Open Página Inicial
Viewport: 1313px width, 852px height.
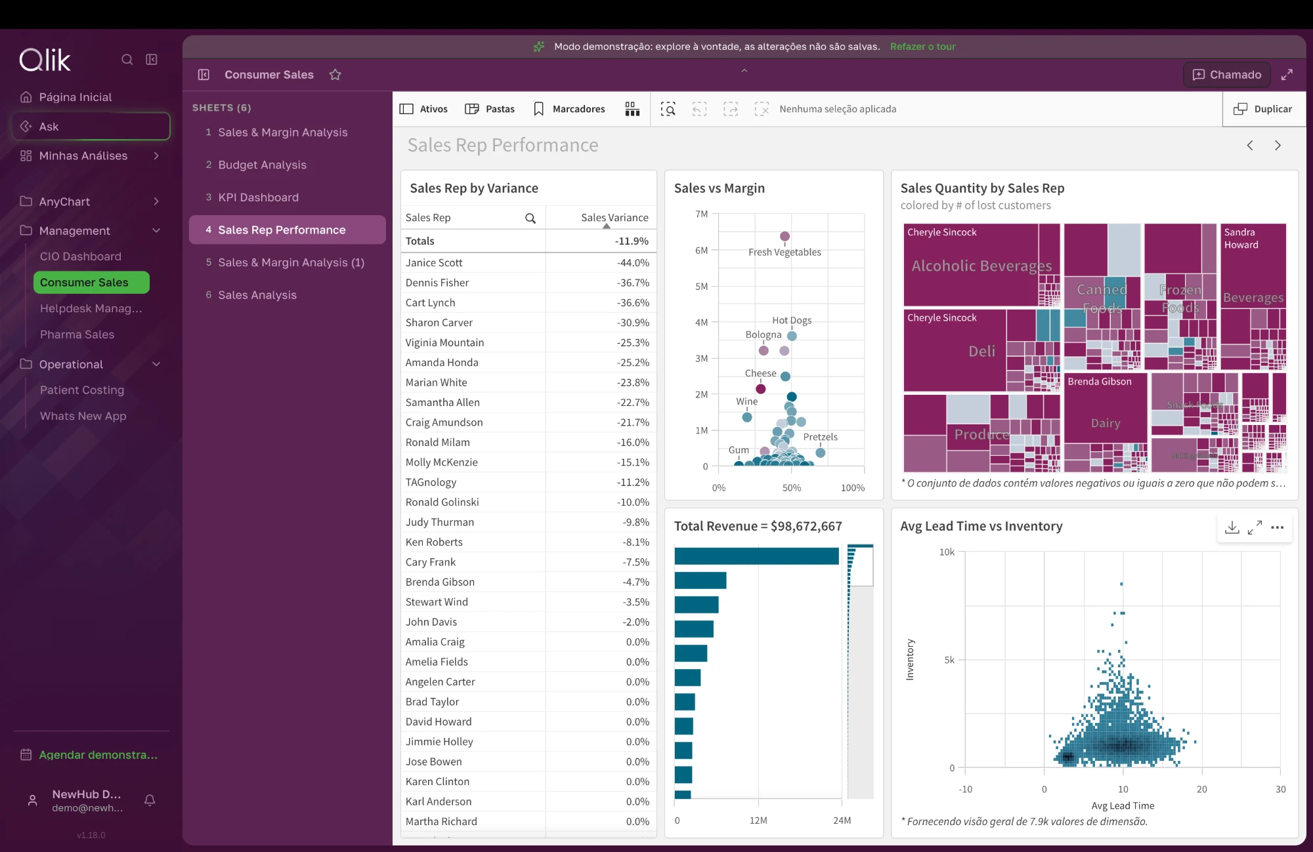click(x=91, y=97)
